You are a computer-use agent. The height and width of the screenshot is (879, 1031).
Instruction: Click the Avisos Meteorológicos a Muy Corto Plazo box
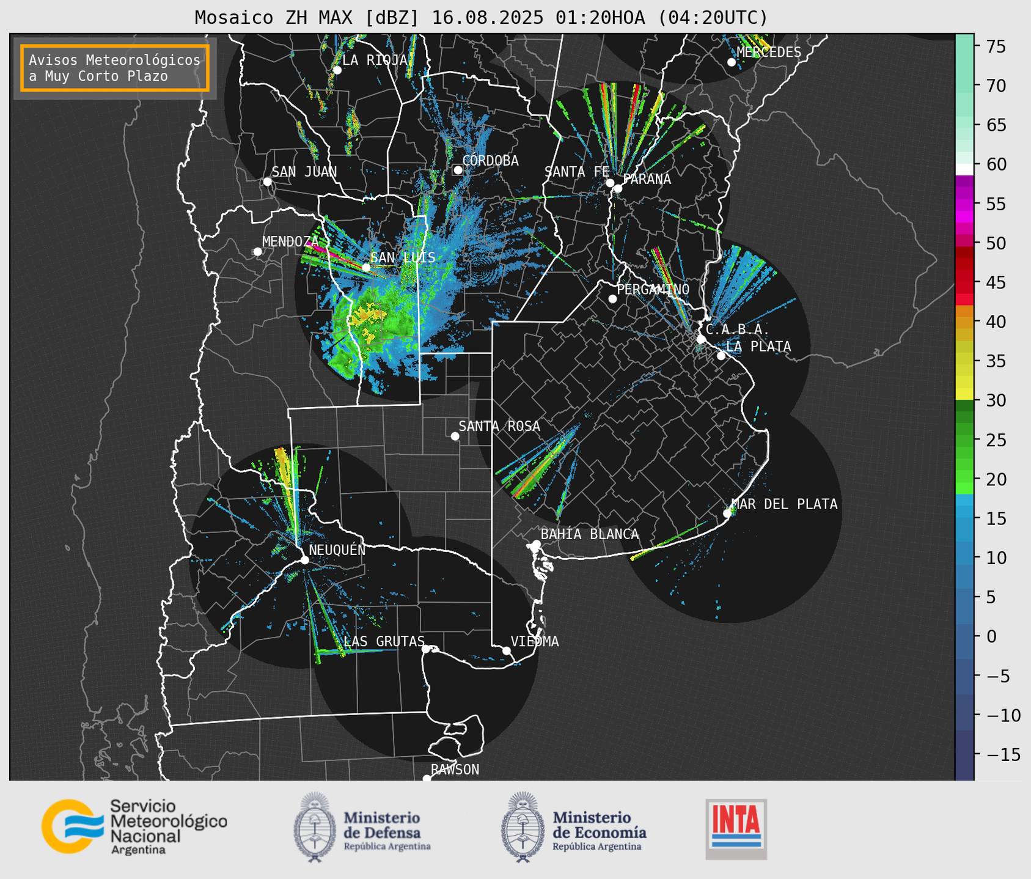(115, 68)
